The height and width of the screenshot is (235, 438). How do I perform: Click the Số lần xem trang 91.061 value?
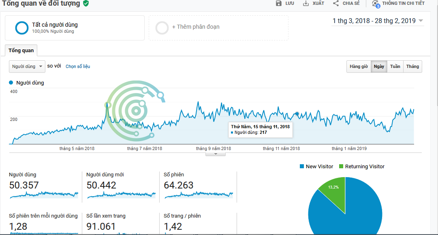pos(101,227)
